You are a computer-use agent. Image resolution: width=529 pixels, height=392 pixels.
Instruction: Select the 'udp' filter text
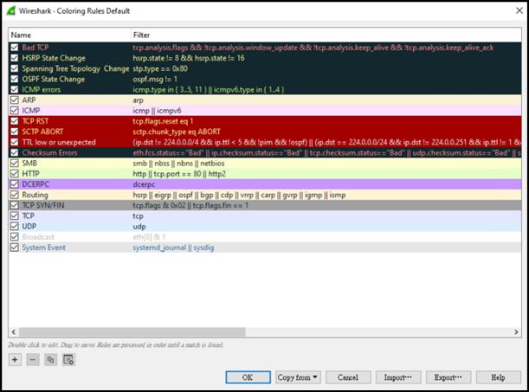[x=139, y=227]
